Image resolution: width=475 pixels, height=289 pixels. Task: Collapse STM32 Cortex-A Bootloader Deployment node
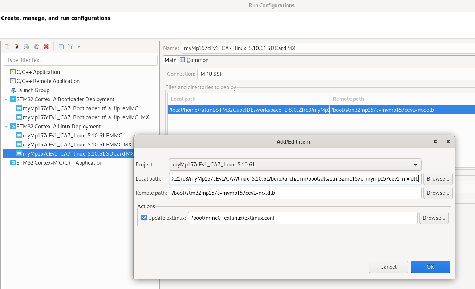6,99
